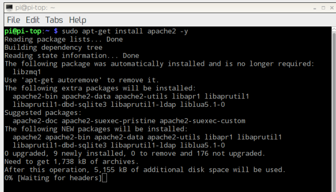Click the terminal icon in title bar
336x192 pixels.
coord(9,8)
